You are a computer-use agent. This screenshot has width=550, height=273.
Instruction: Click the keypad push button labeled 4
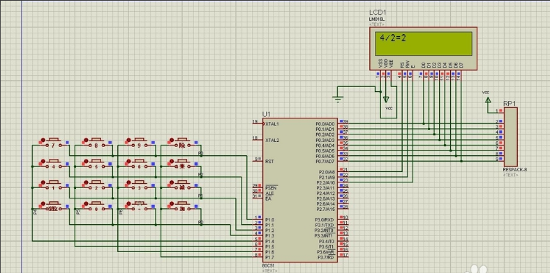pyautogui.click(x=54, y=164)
